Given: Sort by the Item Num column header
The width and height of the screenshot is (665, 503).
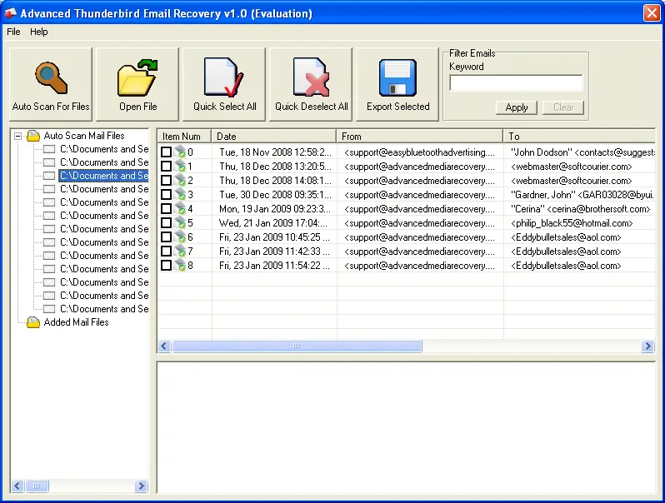Looking at the screenshot, I should [184, 136].
